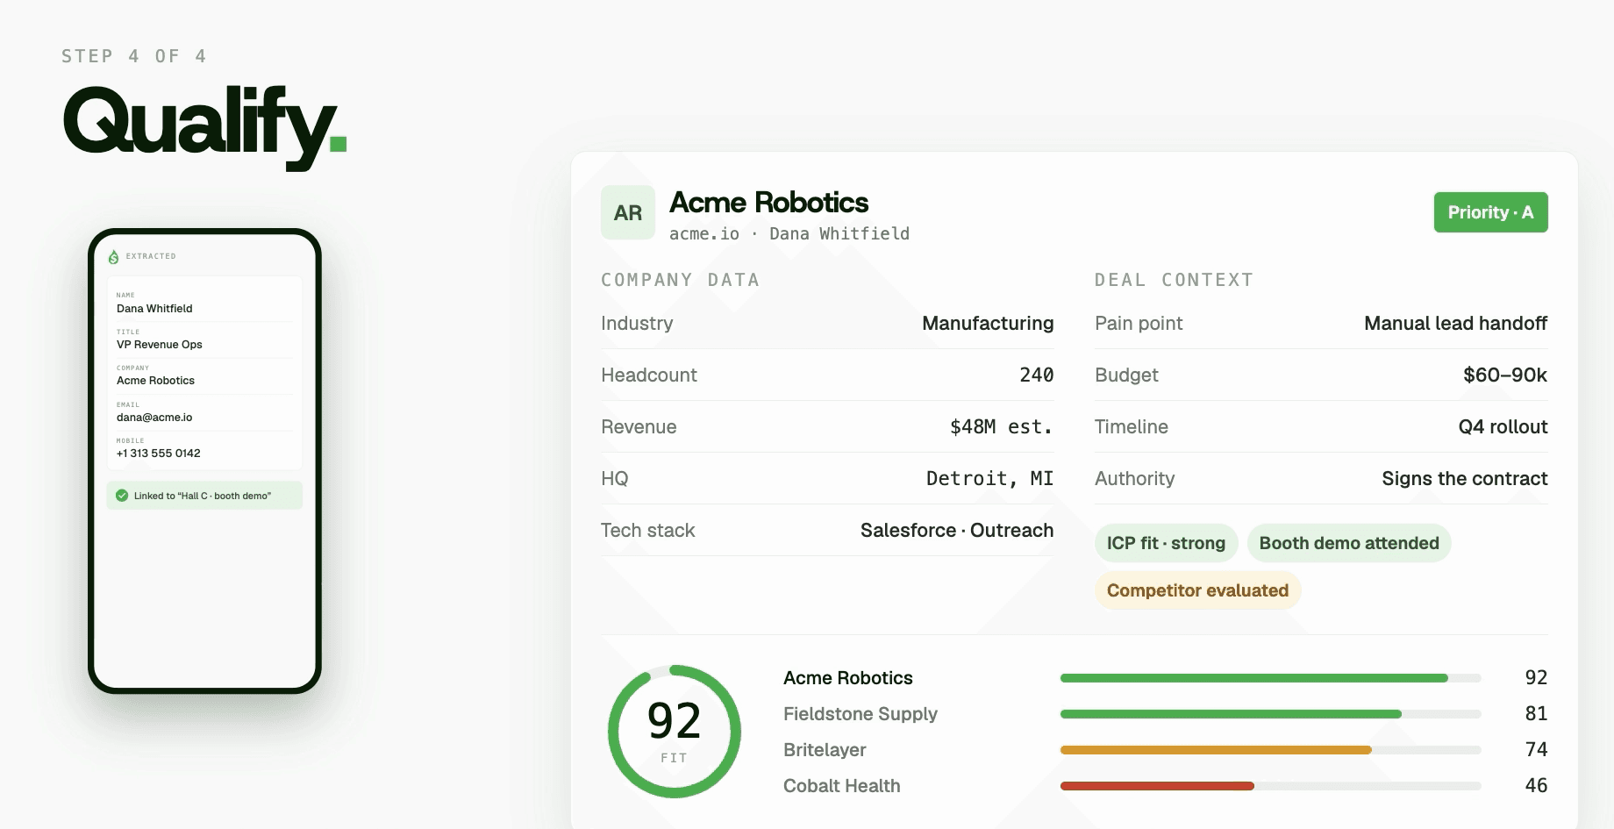Image resolution: width=1614 pixels, height=829 pixels.
Task: Click the $60–90k budget value
Action: (1505, 375)
